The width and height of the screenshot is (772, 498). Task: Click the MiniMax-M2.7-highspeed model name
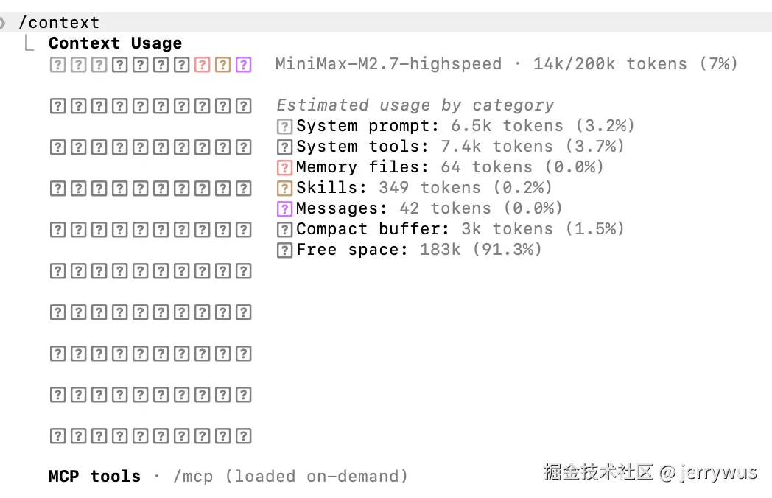(x=388, y=64)
